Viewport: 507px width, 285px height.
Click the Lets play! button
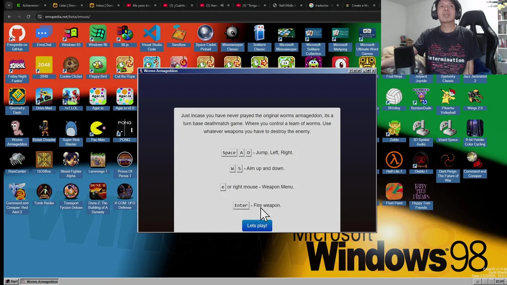pos(257,226)
